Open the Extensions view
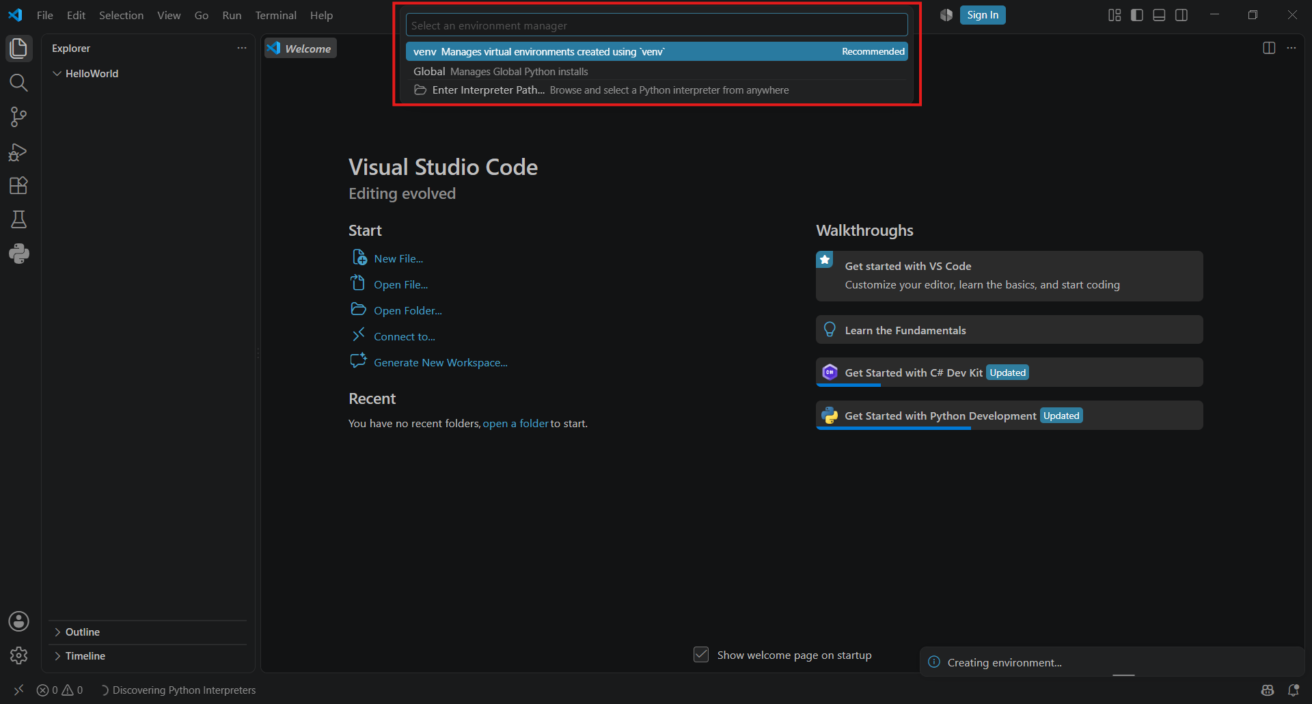This screenshot has width=1312, height=704. tap(19, 185)
